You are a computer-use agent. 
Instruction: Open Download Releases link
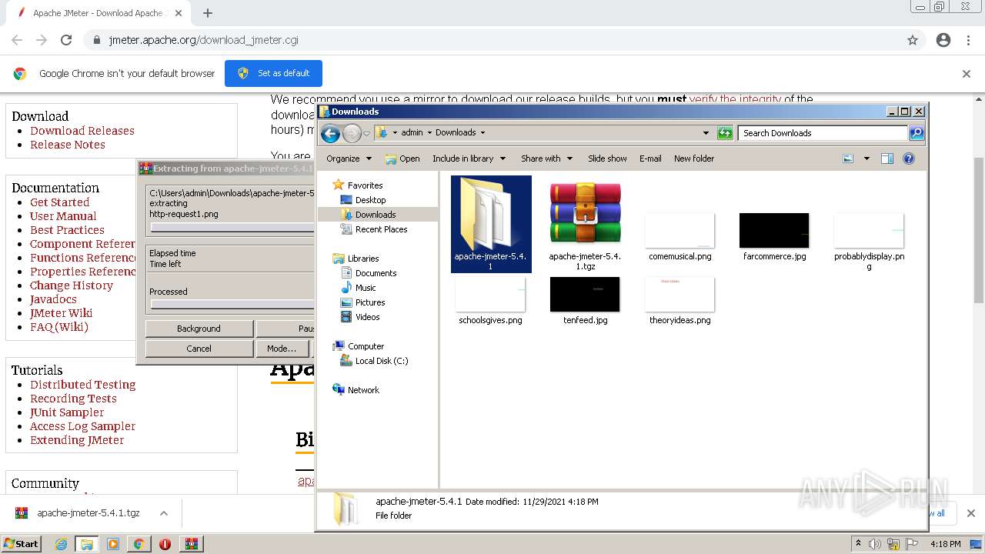point(82,131)
